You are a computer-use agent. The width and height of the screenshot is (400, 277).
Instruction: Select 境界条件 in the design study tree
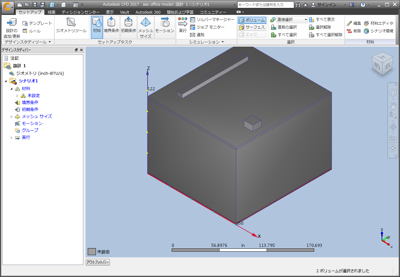click(x=30, y=103)
